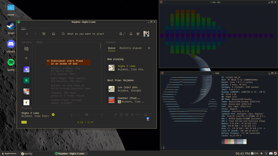The width and height of the screenshot is (278, 156).
Task: Switch to Recently played tab
Action: pyautogui.click(x=131, y=48)
